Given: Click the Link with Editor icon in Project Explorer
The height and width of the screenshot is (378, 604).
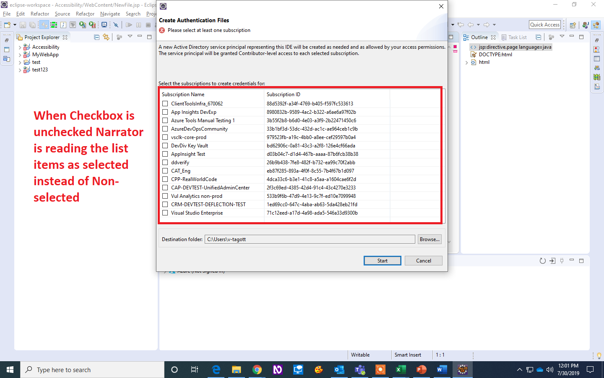Looking at the screenshot, I should tap(106, 37).
